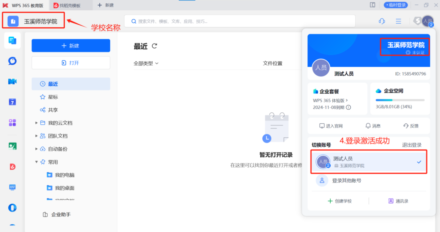The image size is (440, 232).
Task: Click the meeting camera icon in sidebar
Action: click(x=12, y=82)
